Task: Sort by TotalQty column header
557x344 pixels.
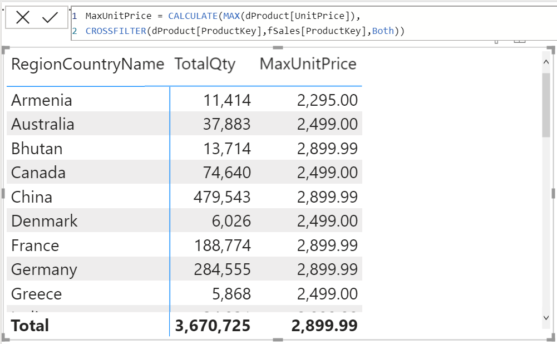Action: point(205,65)
